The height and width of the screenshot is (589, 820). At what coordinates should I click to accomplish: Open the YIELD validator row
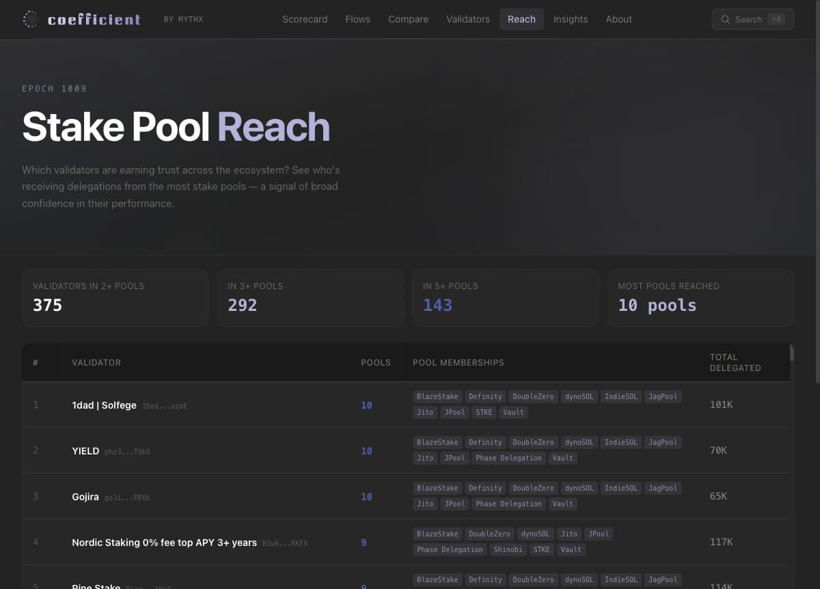[x=406, y=450]
